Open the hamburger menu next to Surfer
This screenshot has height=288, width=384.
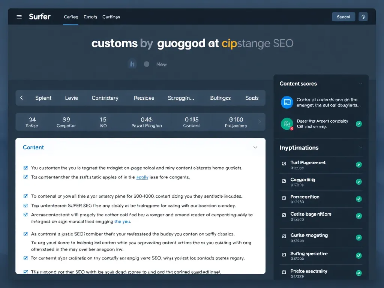click(19, 16)
